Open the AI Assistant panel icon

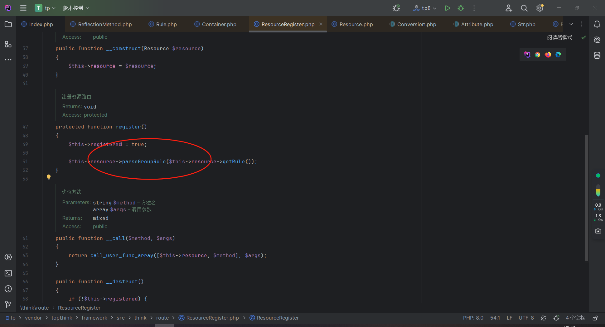coord(597,39)
